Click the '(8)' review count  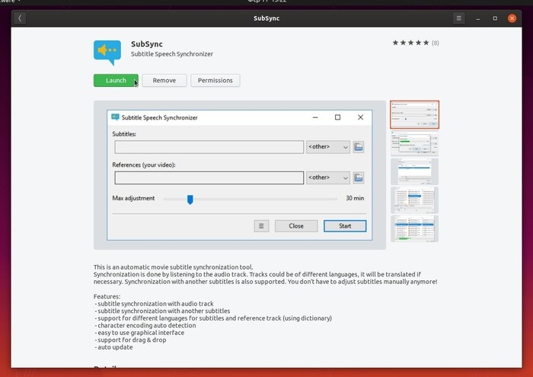436,43
